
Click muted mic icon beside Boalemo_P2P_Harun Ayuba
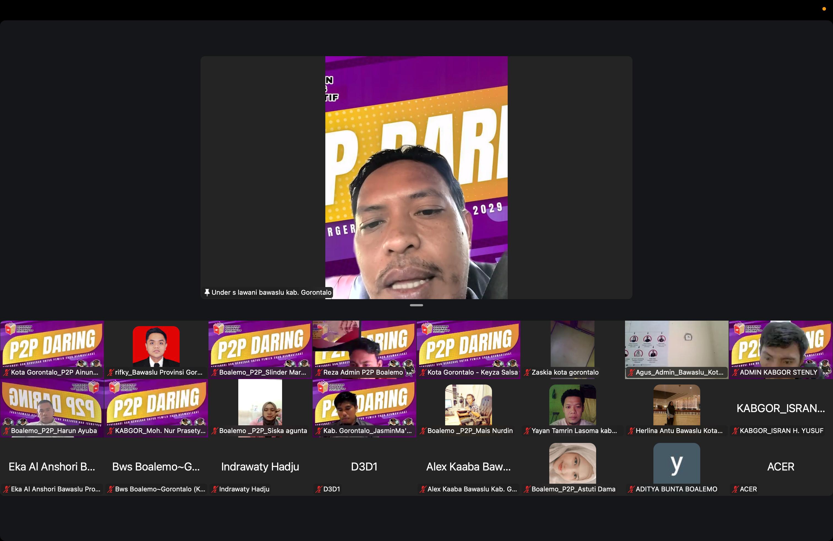6,431
